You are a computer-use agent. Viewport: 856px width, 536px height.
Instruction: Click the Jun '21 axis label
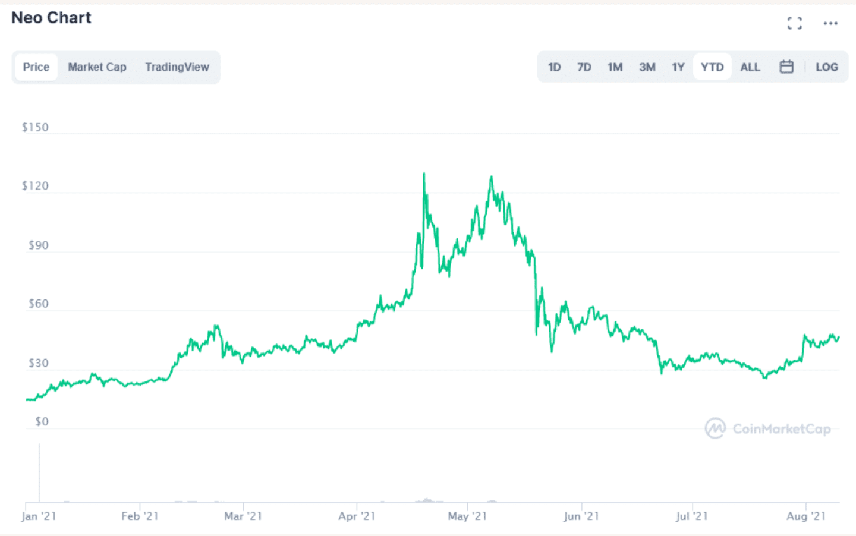click(x=581, y=516)
